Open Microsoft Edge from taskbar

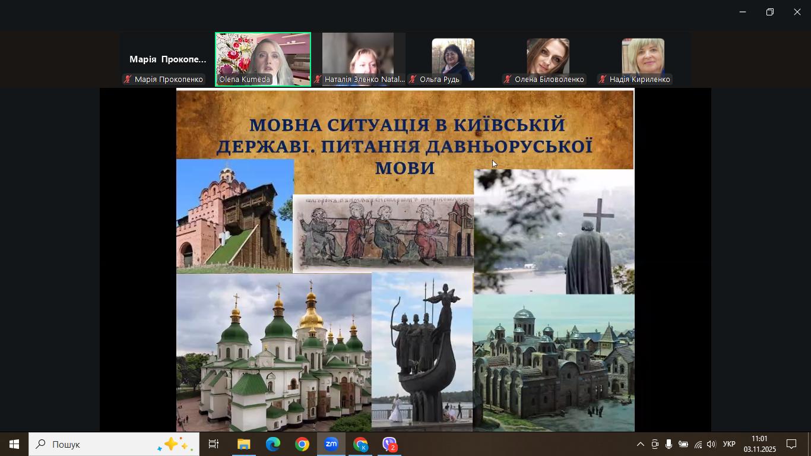click(x=273, y=444)
